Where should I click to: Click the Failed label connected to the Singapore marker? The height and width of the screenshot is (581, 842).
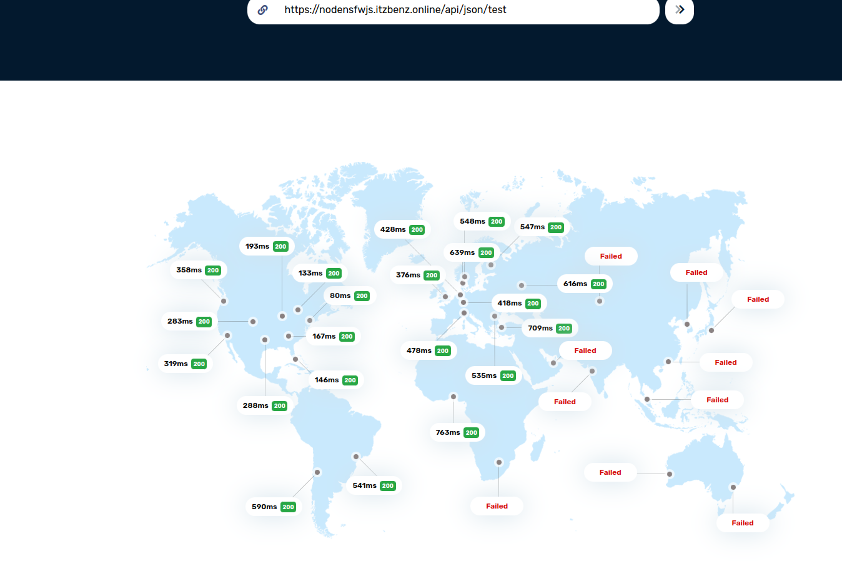[717, 400]
